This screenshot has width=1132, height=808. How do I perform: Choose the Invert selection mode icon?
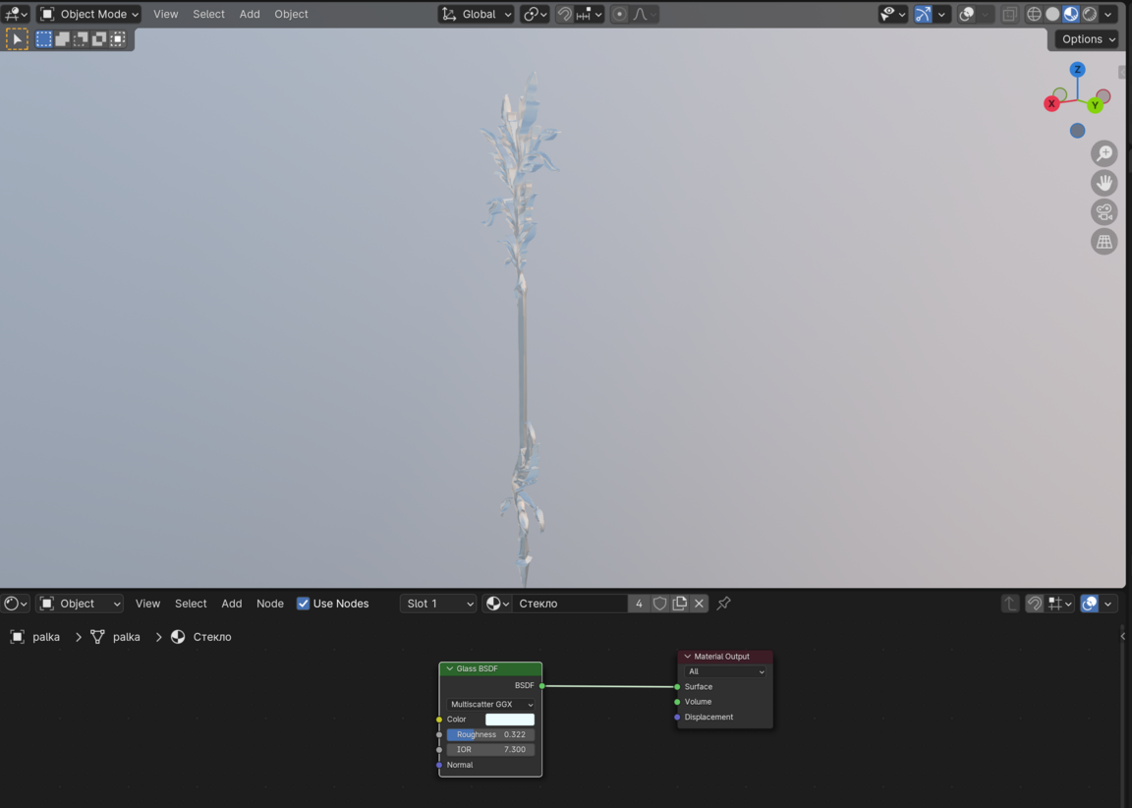point(99,39)
